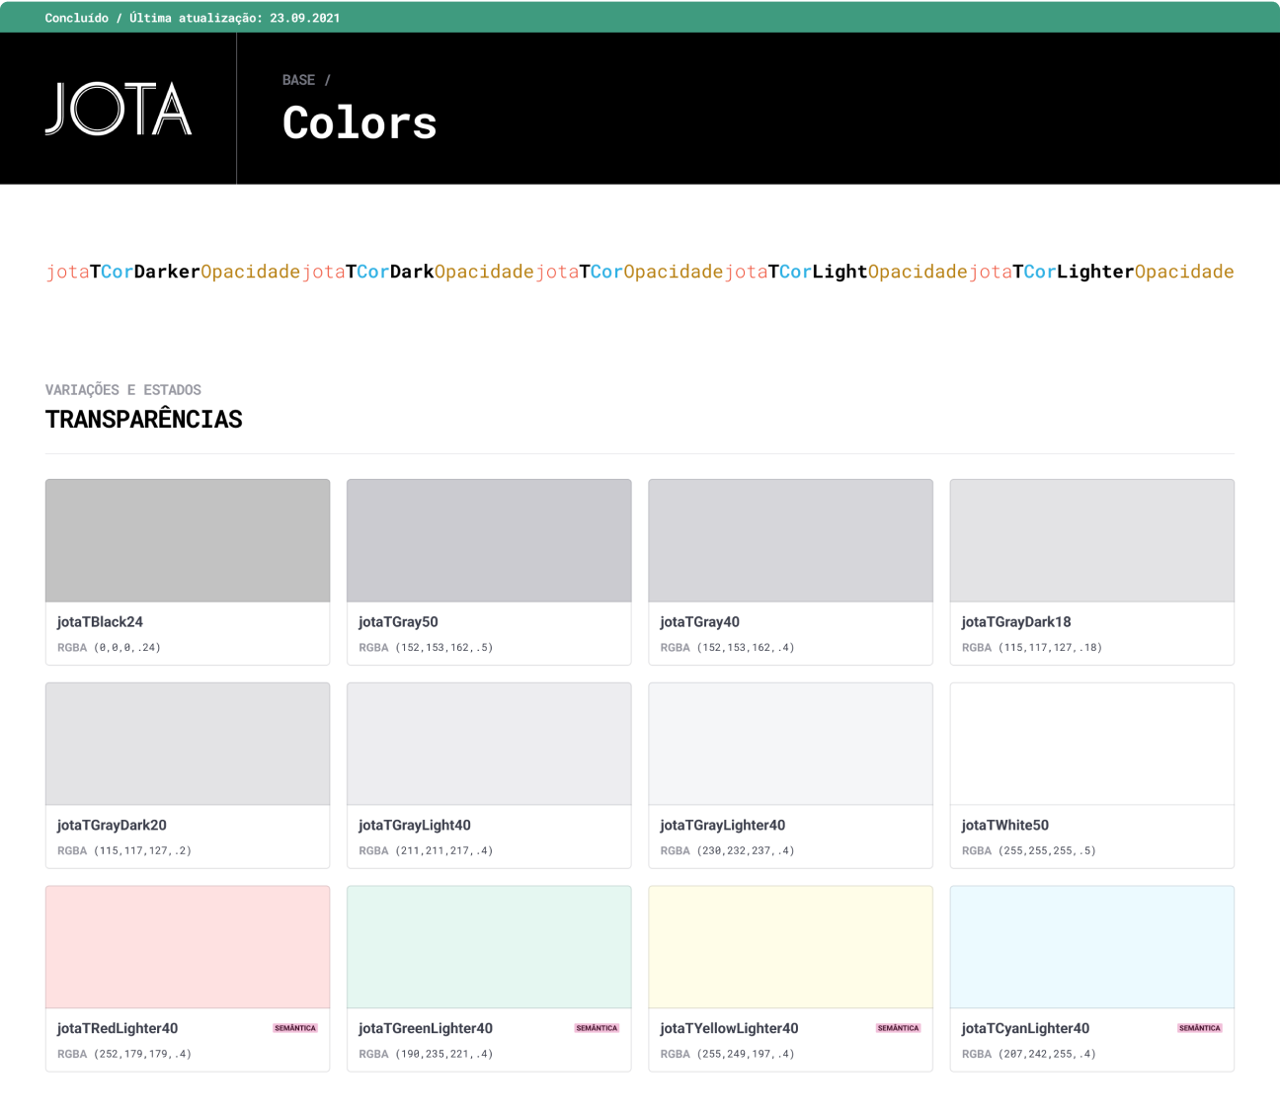This screenshot has width=1280, height=1117.
Task: Click the RGBA (255,255,255,.5) value
Action: pos(1029,851)
